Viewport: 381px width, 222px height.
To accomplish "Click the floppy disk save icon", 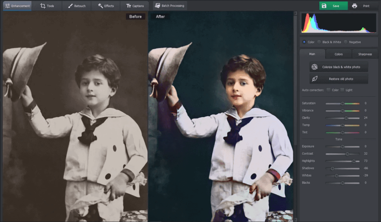I will [324, 6].
